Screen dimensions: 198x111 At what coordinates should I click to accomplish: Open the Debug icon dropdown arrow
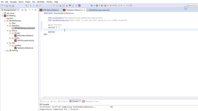click(94, 6)
